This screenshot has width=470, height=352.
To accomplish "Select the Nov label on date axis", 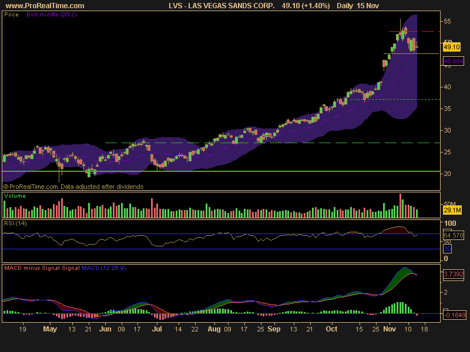I will tap(390, 329).
